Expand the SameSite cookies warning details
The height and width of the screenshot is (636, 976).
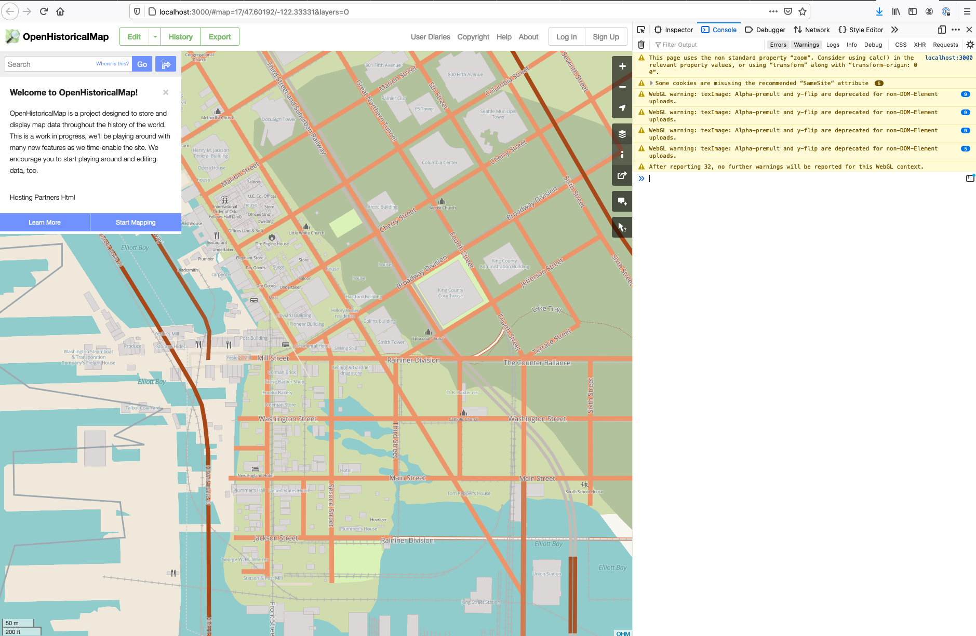[653, 83]
